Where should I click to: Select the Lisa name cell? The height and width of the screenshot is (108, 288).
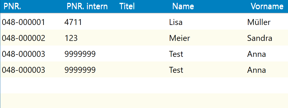(x=176, y=22)
